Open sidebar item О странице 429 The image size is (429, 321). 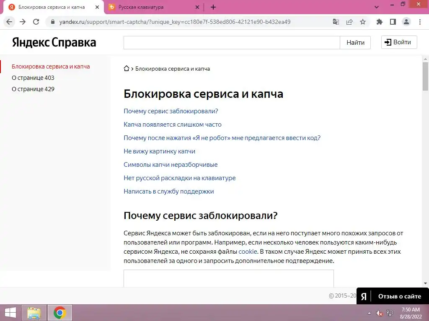pyautogui.click(x=33, y=89)
